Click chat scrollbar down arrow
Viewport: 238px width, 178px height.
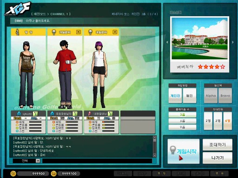point(154,155)
